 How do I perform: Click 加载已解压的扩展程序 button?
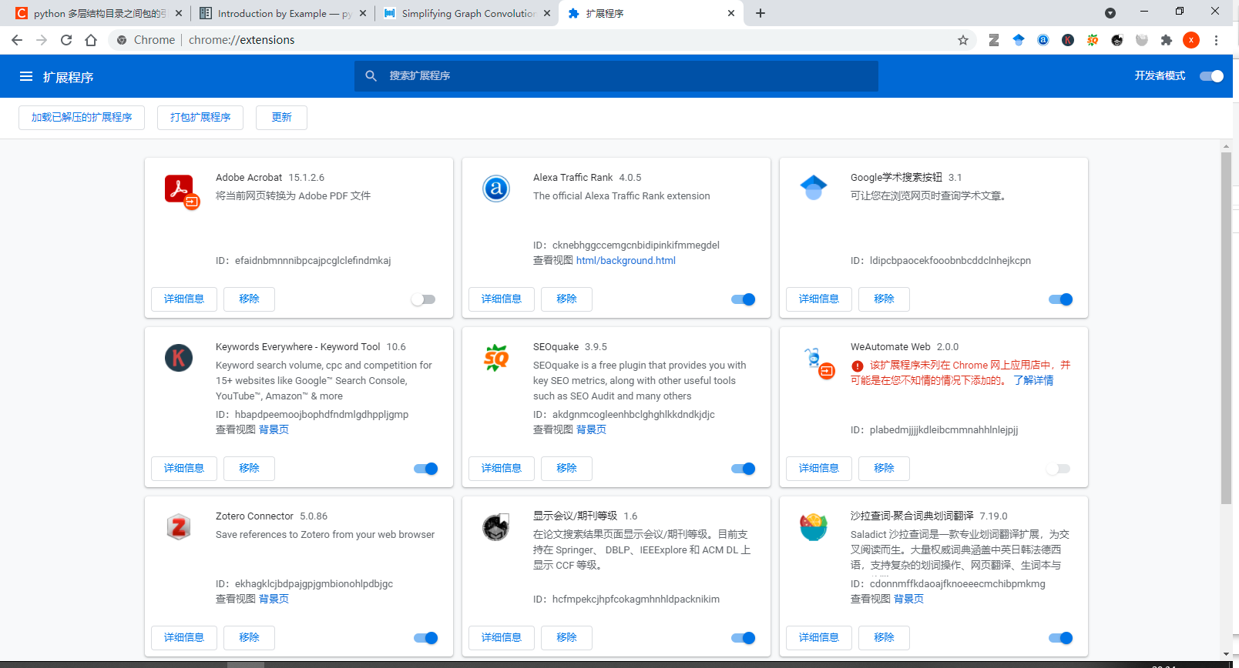82,118
